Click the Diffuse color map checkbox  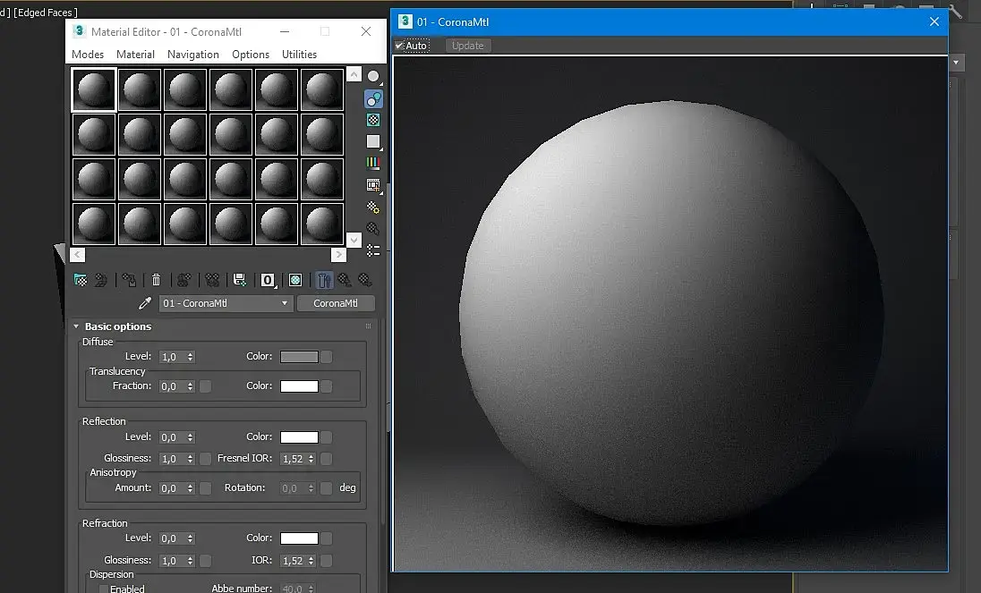(x=327, y=357)
